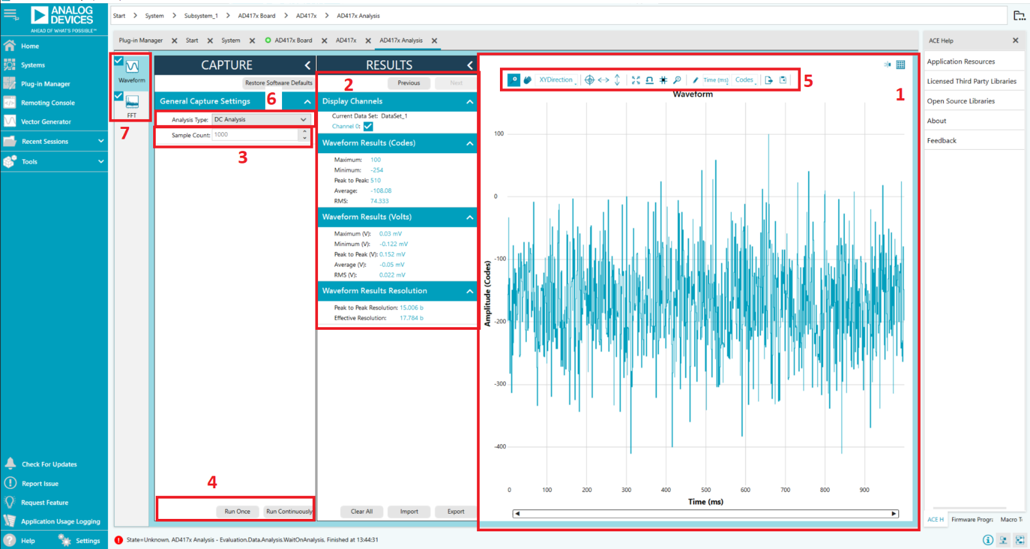Select the zoom tool in chart toolbar
1030x549 pixels.
coord(514,80)
